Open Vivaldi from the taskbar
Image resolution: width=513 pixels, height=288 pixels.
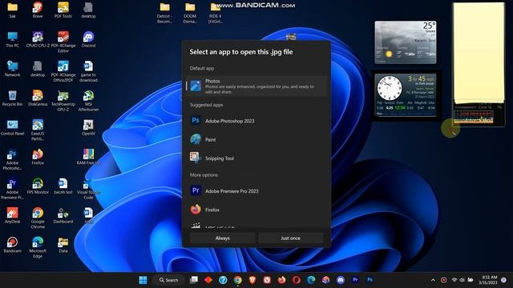point(267,280)
